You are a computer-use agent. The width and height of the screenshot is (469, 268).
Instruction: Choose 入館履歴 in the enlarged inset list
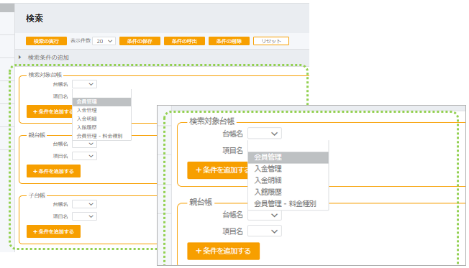coord(288,192)
